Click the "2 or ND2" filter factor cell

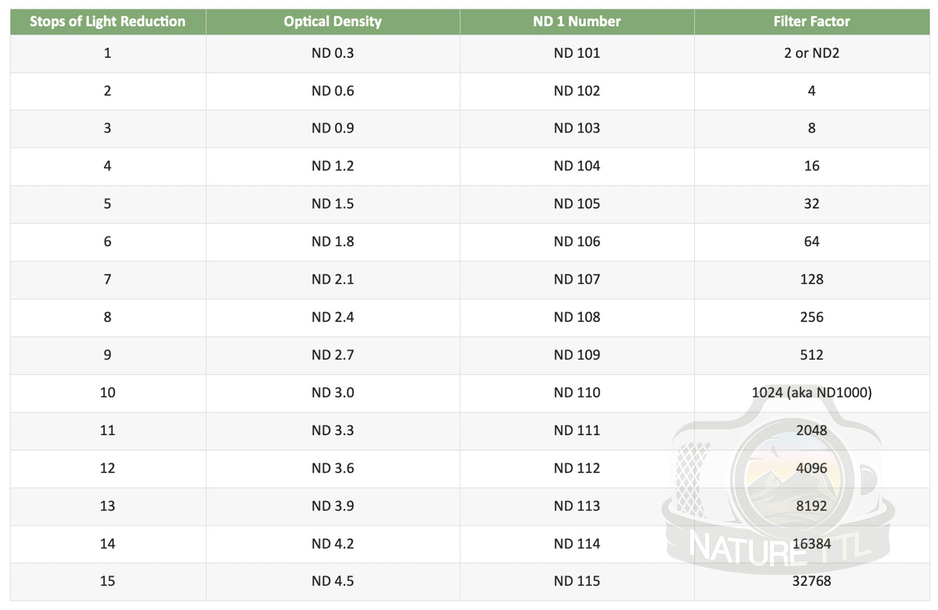coord(811,53)
